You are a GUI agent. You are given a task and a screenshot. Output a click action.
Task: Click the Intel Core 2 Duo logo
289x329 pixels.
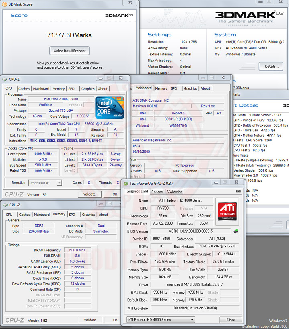pyautogui.click(x=110, y=108)
